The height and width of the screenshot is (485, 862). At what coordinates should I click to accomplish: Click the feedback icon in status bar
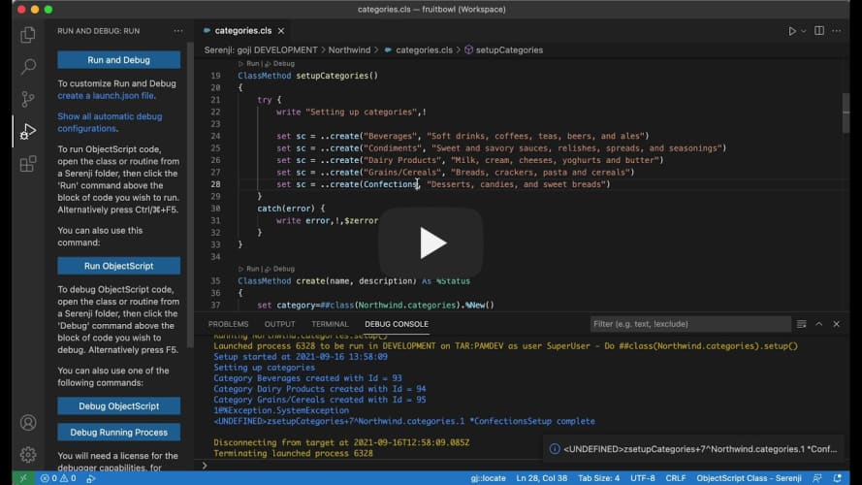click(817, 478)
